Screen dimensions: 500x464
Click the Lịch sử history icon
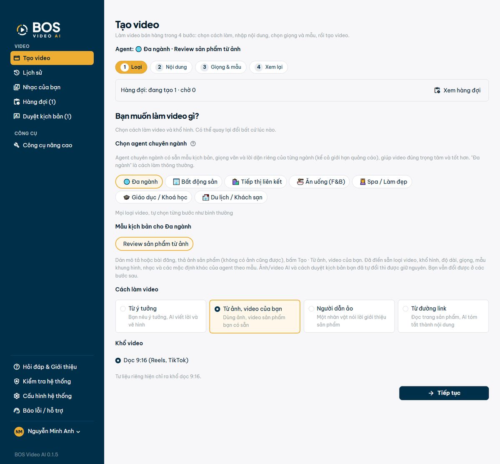(x=17, y=73)
